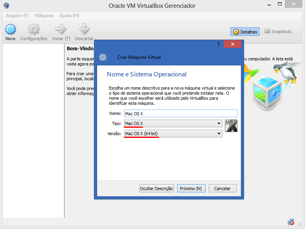
Task: Switch to the Snapshots view
Action: 277,32
